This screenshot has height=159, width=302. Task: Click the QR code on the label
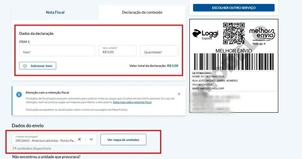click(x=234, y=34)
